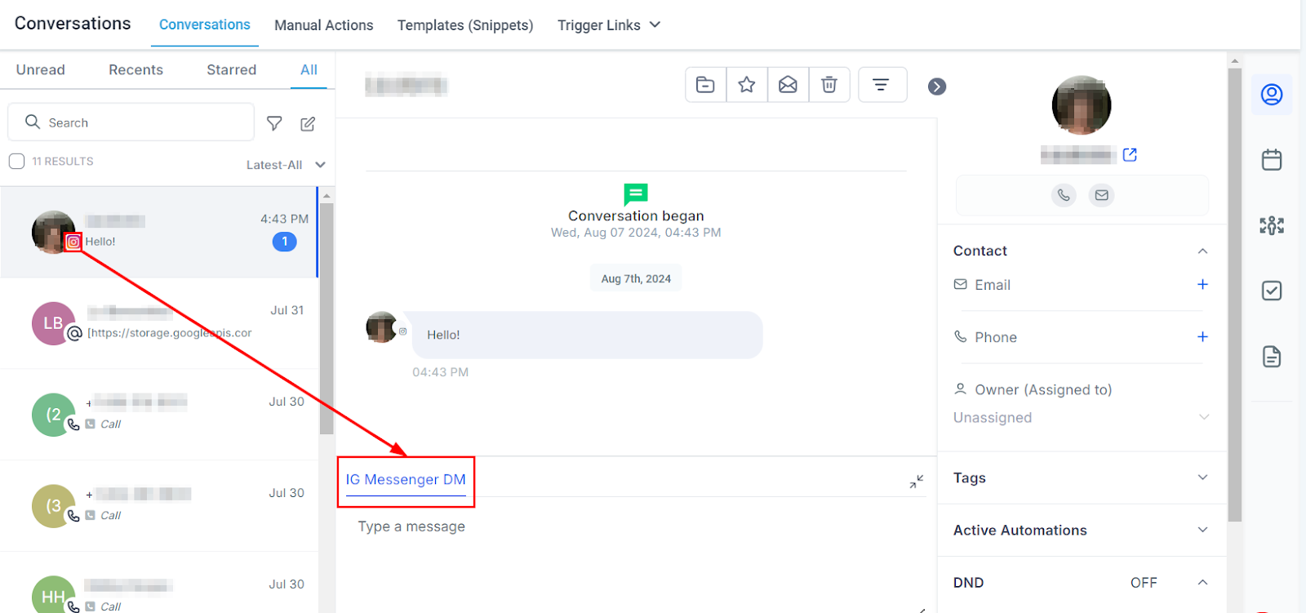Switch to the Conversations tab
This screenshot has height=613, width=1306.
point(205,25)
